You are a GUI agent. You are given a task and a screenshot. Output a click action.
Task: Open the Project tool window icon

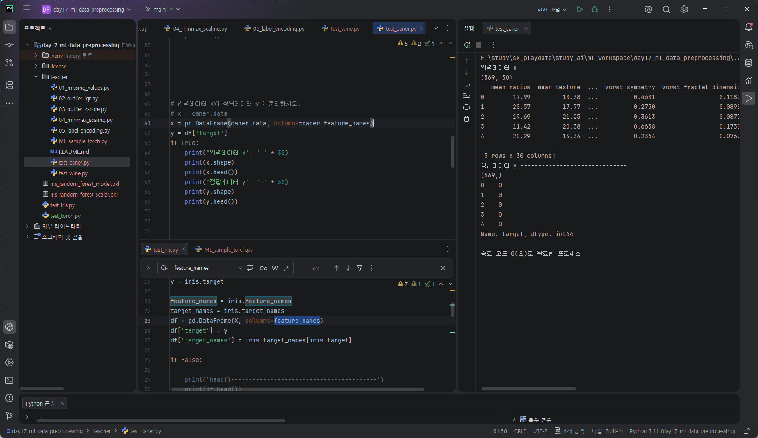point(9,28)
